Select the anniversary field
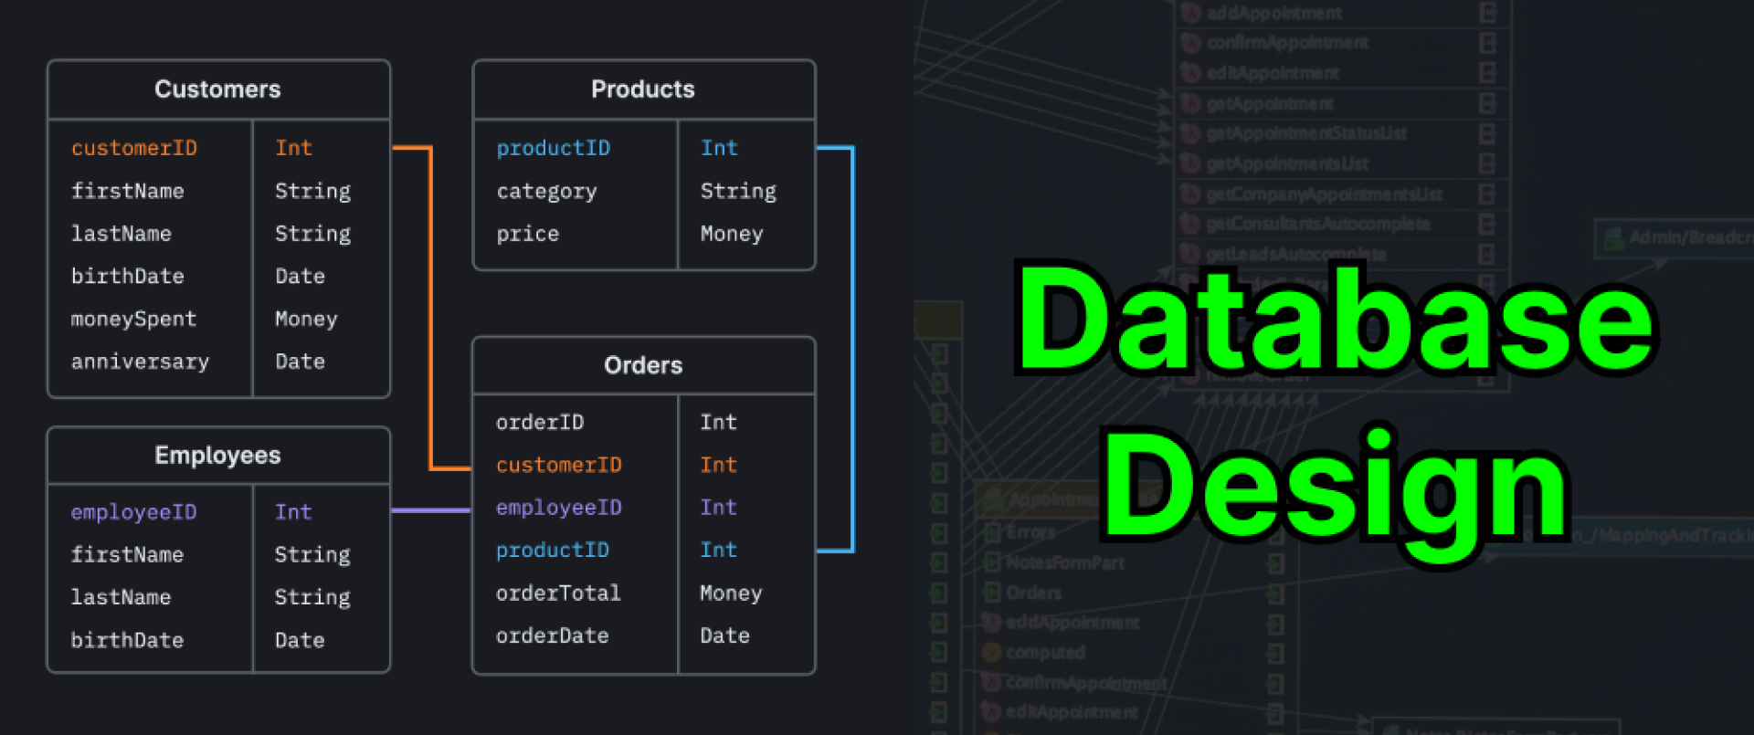 [140, 362]
